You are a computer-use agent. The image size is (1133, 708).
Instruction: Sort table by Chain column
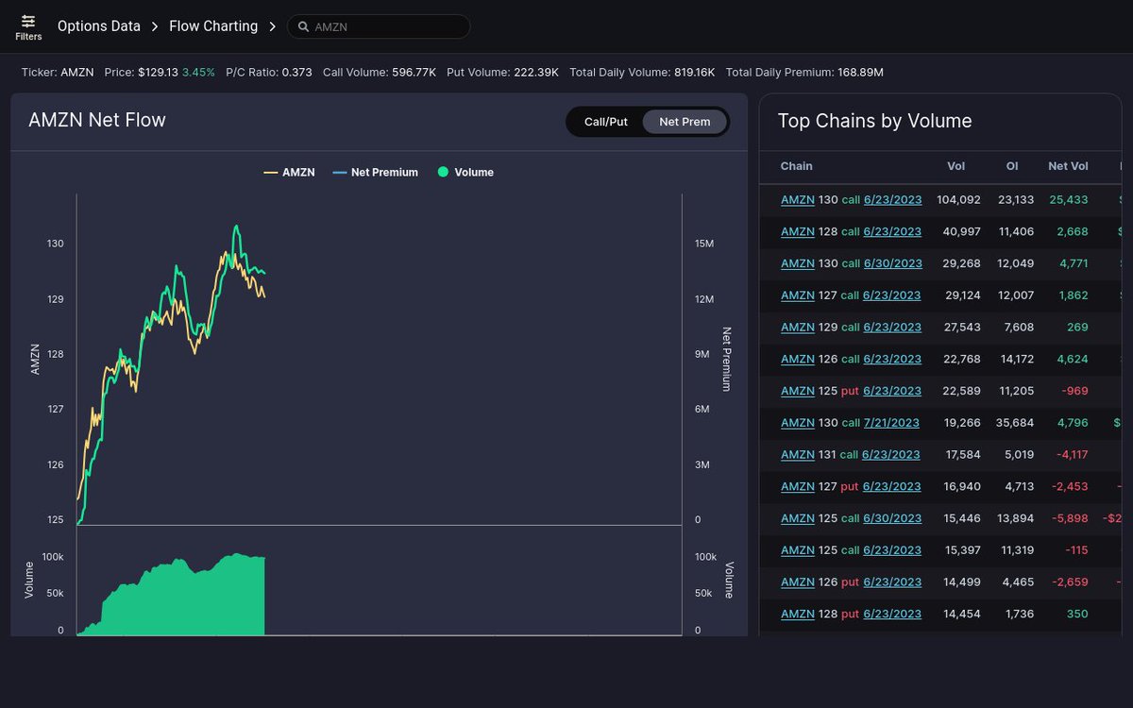click(796, 166)
